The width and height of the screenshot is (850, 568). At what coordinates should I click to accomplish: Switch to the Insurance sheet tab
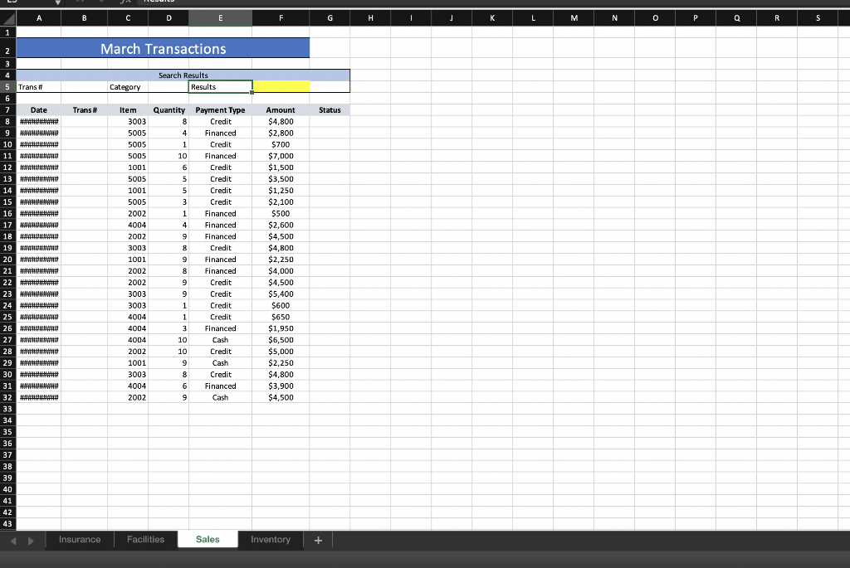tap(79, 539)
